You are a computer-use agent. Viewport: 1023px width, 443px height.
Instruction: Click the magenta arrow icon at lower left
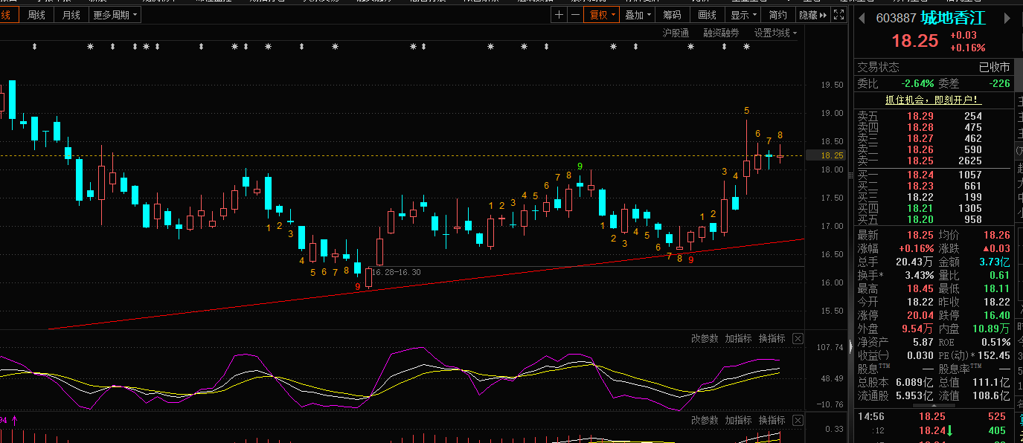pos(13,421)
